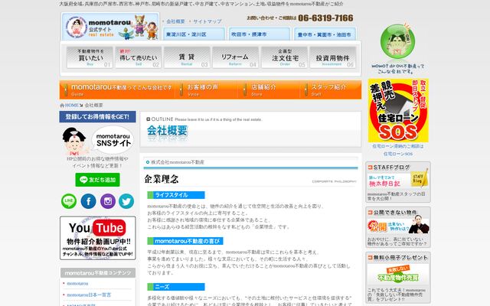Click the LINE 友だち追加 button
This screenshot has height=306, width=490.
point(97,180)
